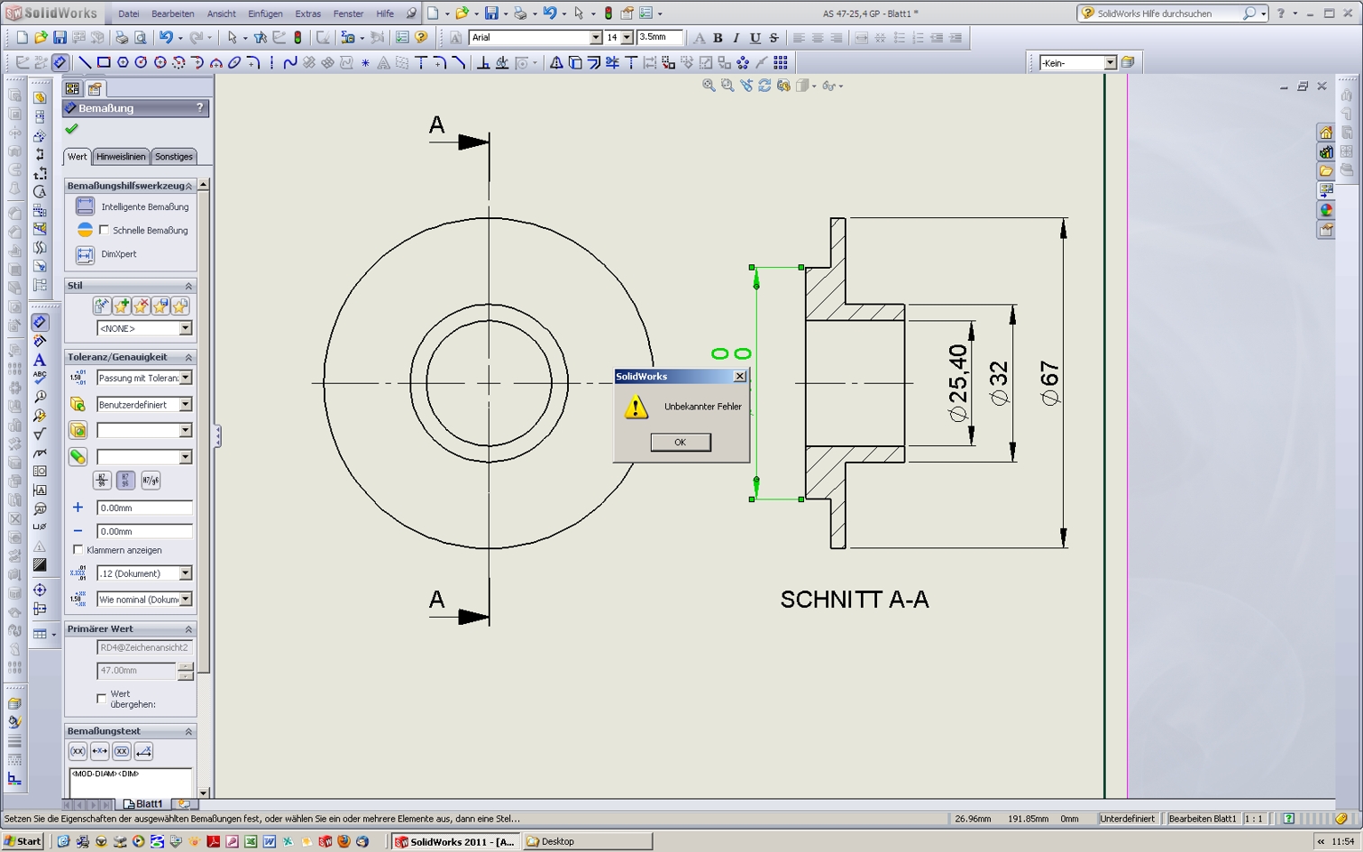
Task: Select linear H7/g6 fit display button
Action: click(151, 481)
